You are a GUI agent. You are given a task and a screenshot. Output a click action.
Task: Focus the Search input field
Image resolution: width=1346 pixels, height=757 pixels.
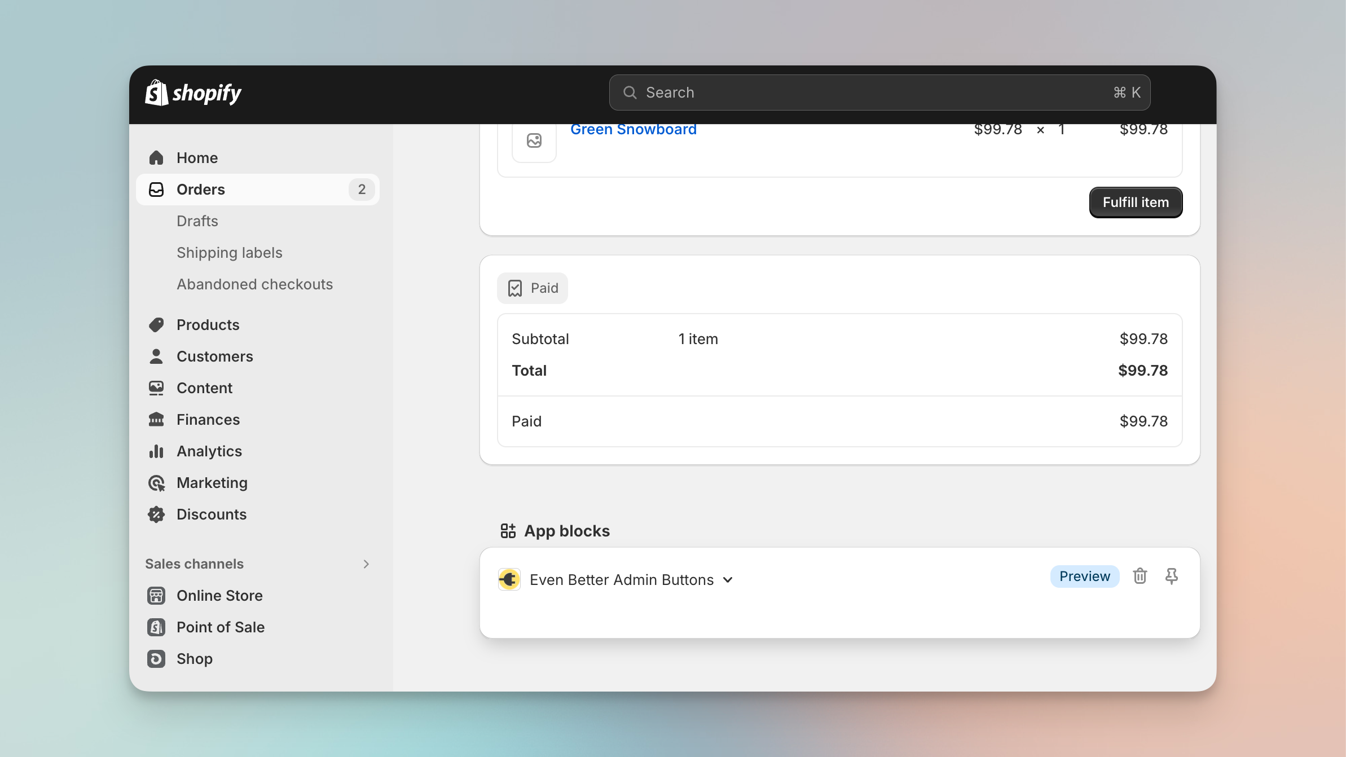pos(879,93)
